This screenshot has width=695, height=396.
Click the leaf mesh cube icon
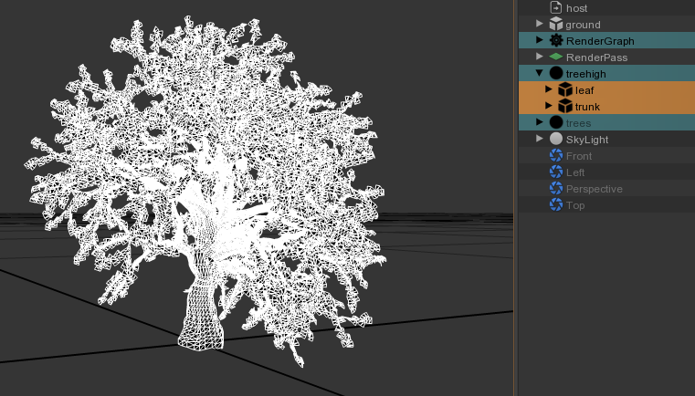click(565, 90)
